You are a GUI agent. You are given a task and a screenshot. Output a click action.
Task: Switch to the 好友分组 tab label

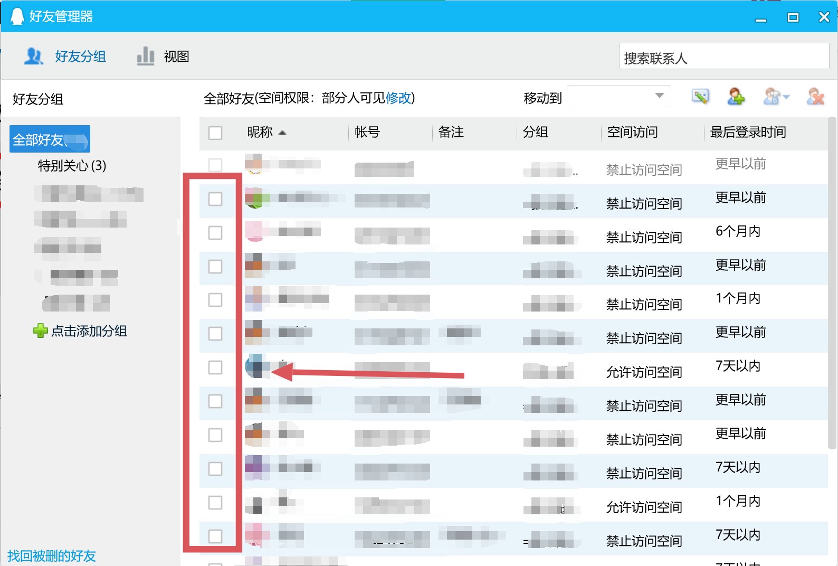pyautogui.click(x=81, y=56)
